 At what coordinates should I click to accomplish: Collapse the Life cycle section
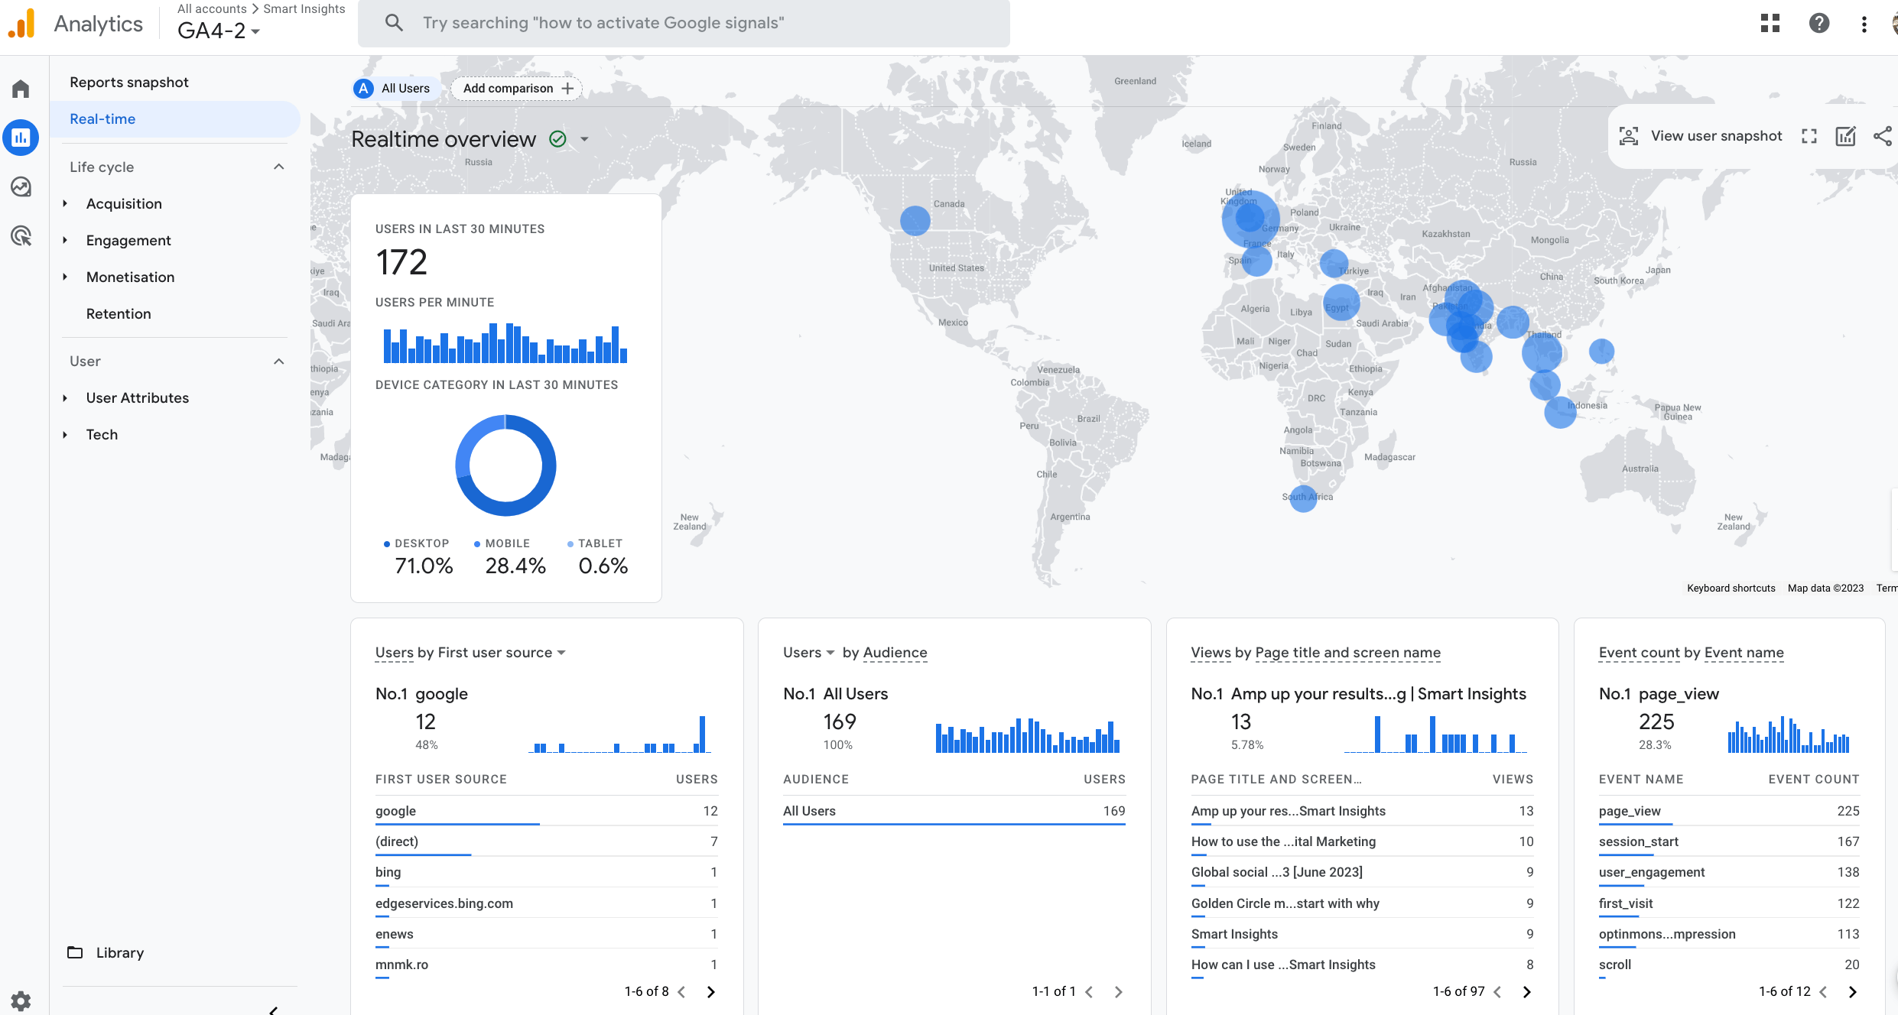tap(279, 167)
